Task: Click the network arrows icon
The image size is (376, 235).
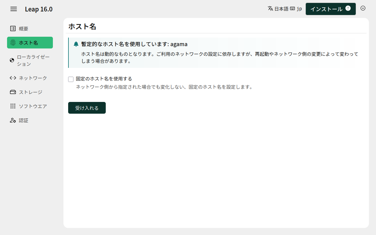Action: 13,78
